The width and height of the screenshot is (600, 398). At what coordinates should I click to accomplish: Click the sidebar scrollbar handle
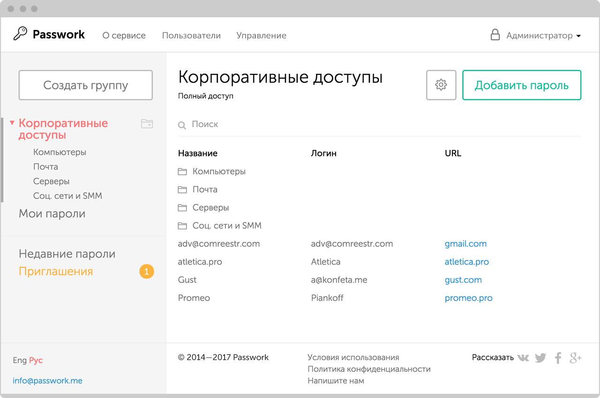2,160
